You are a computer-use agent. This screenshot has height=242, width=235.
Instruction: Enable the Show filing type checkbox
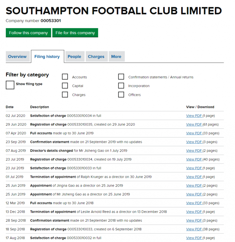tap(10, 85)
